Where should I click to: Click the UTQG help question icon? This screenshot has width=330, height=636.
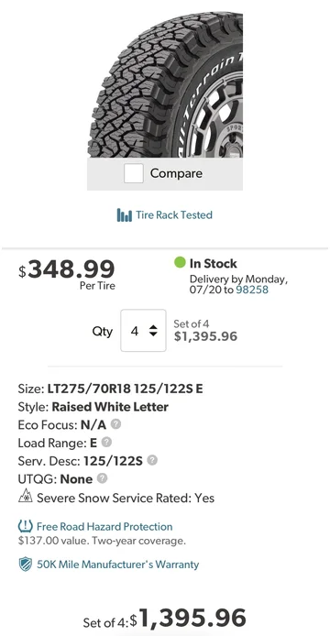pos(103,478)
